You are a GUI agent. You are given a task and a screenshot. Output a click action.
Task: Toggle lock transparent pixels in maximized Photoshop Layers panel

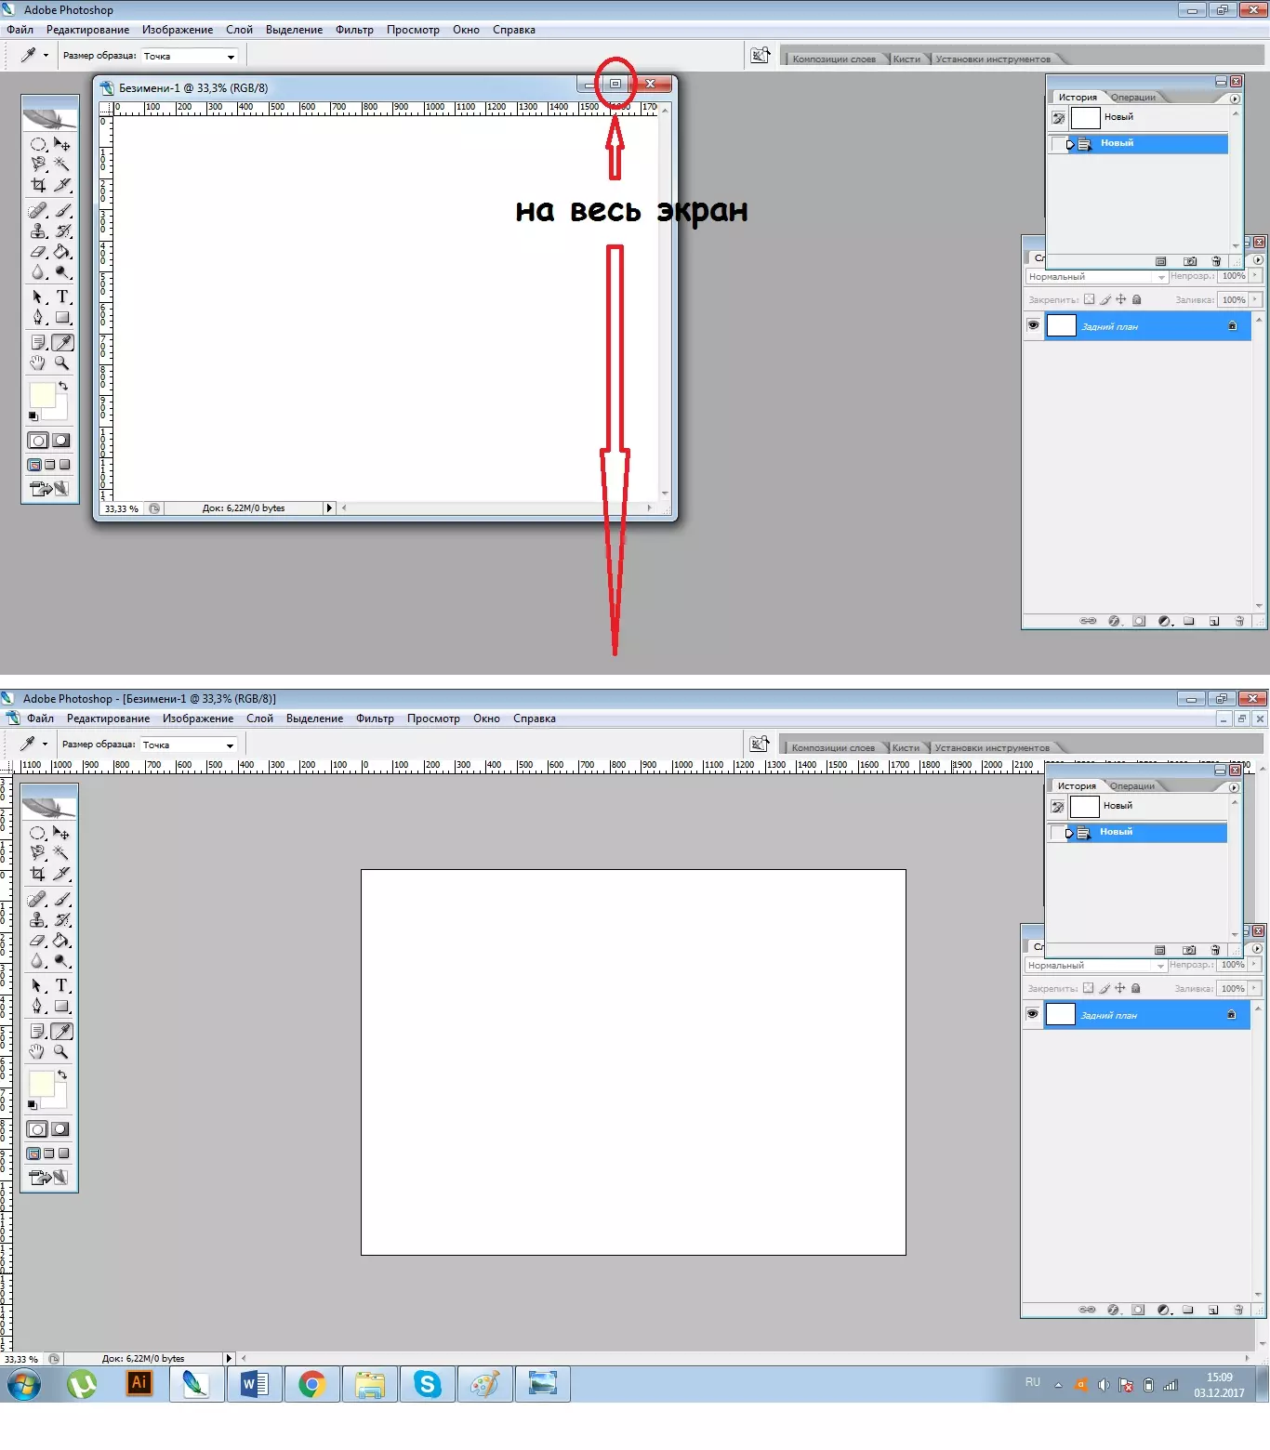(x=1088, y=988)
